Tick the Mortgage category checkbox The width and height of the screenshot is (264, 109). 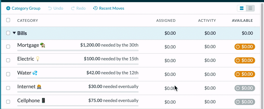8,47
